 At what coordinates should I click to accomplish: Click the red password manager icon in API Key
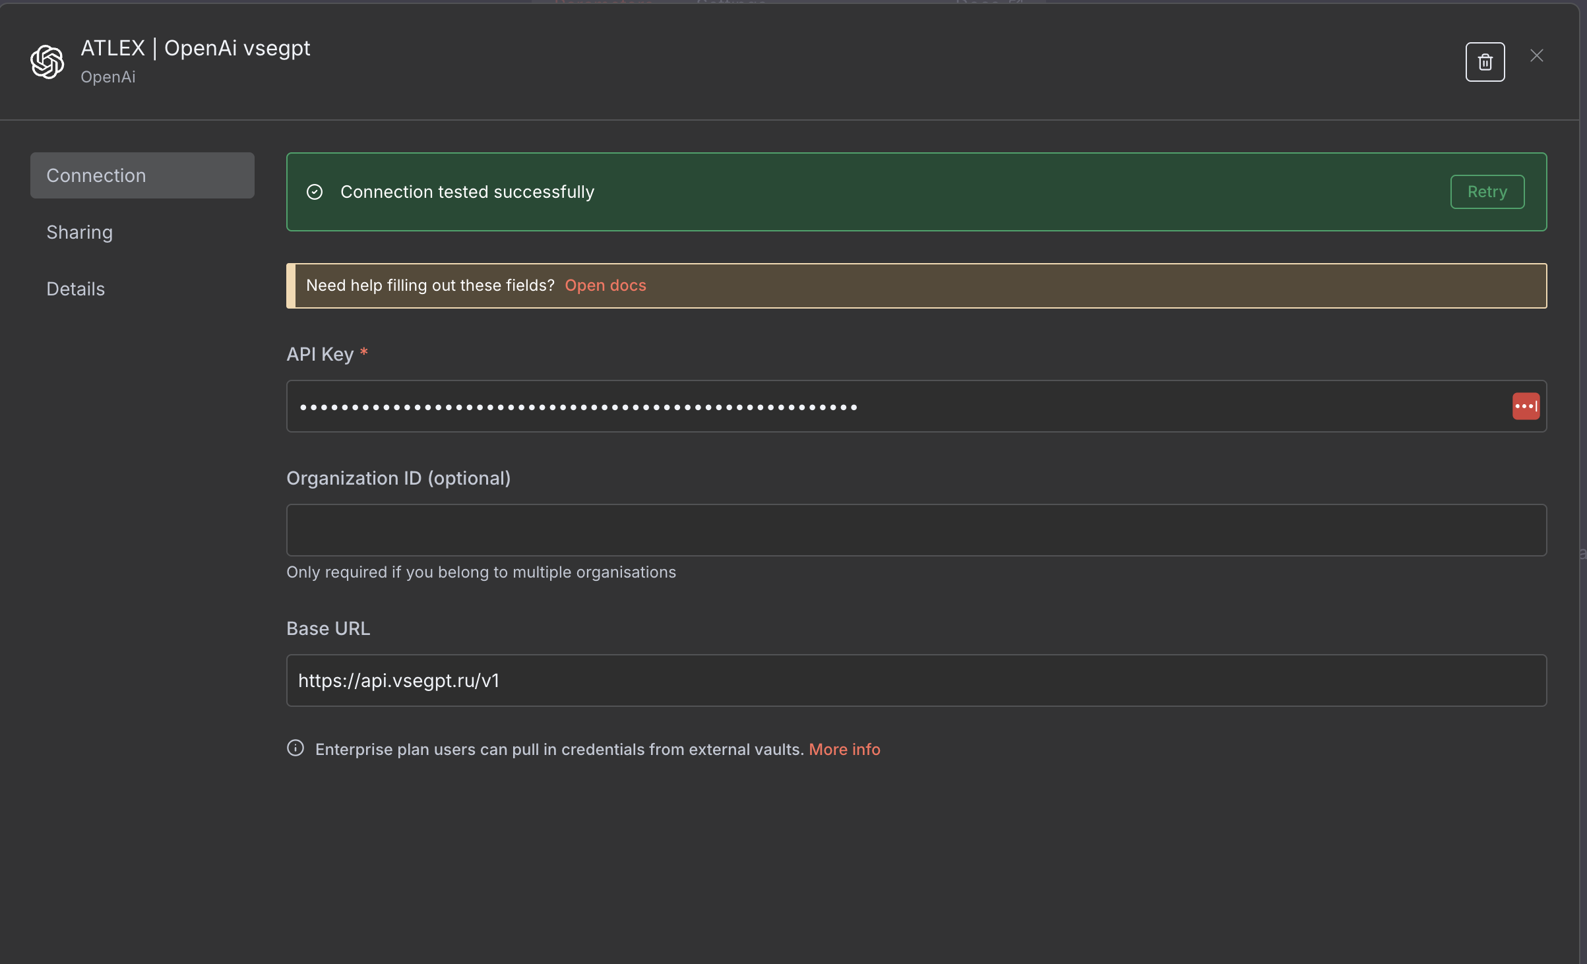coord(1526,406)
